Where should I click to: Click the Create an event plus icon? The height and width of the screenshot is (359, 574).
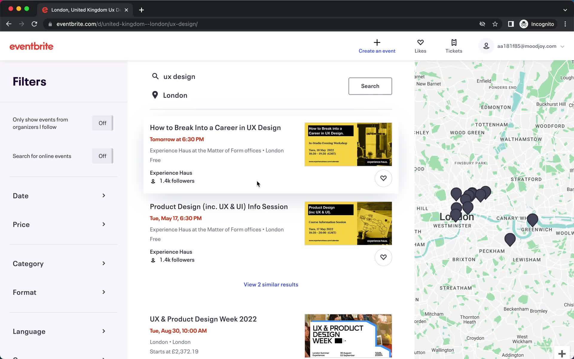click(377, 41)
